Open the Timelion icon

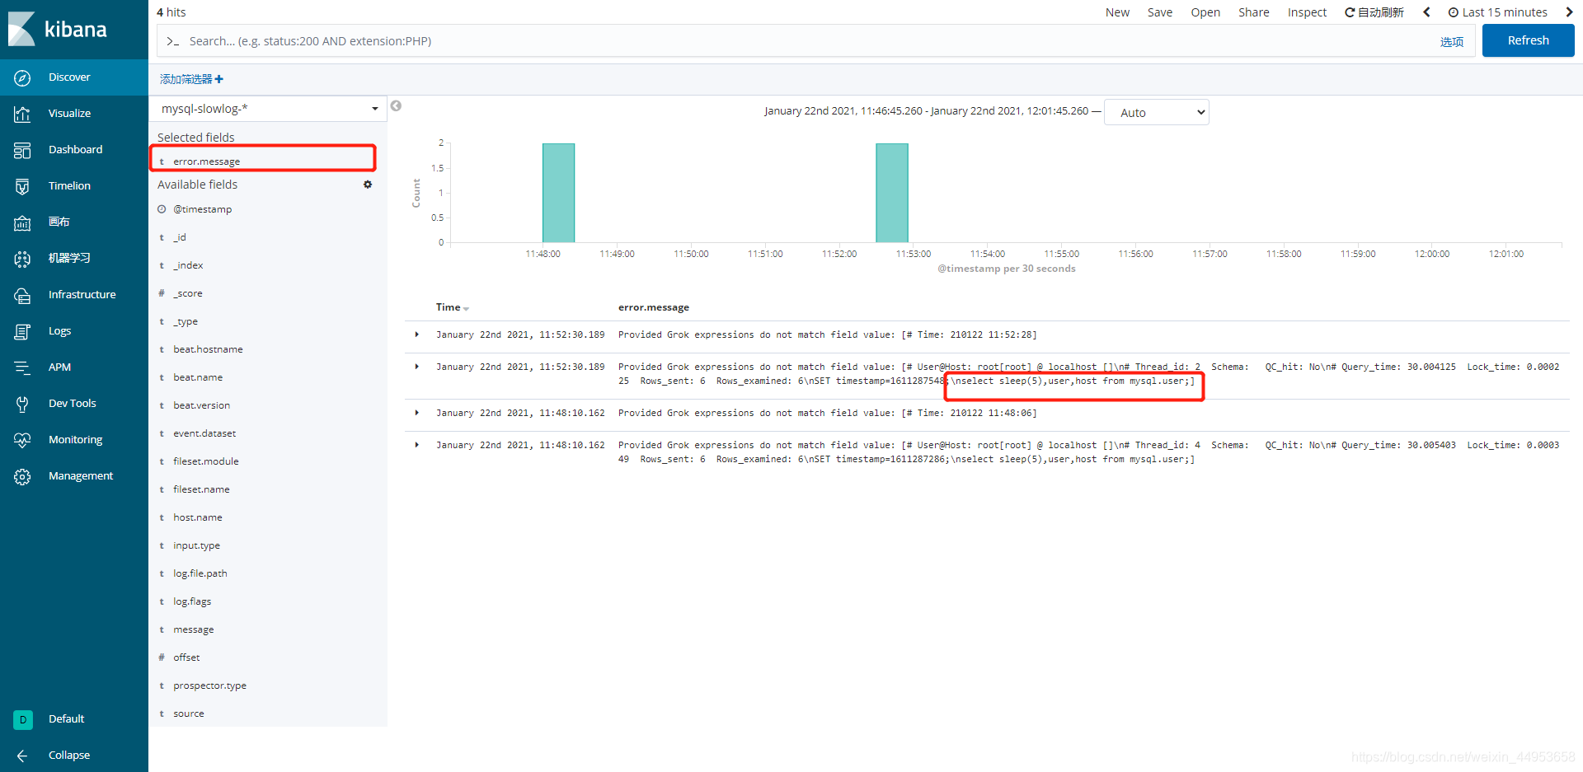[x=22, y=186]
